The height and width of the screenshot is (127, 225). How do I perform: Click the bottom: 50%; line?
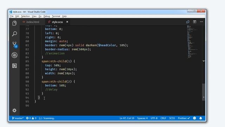(x=56, y=85)
